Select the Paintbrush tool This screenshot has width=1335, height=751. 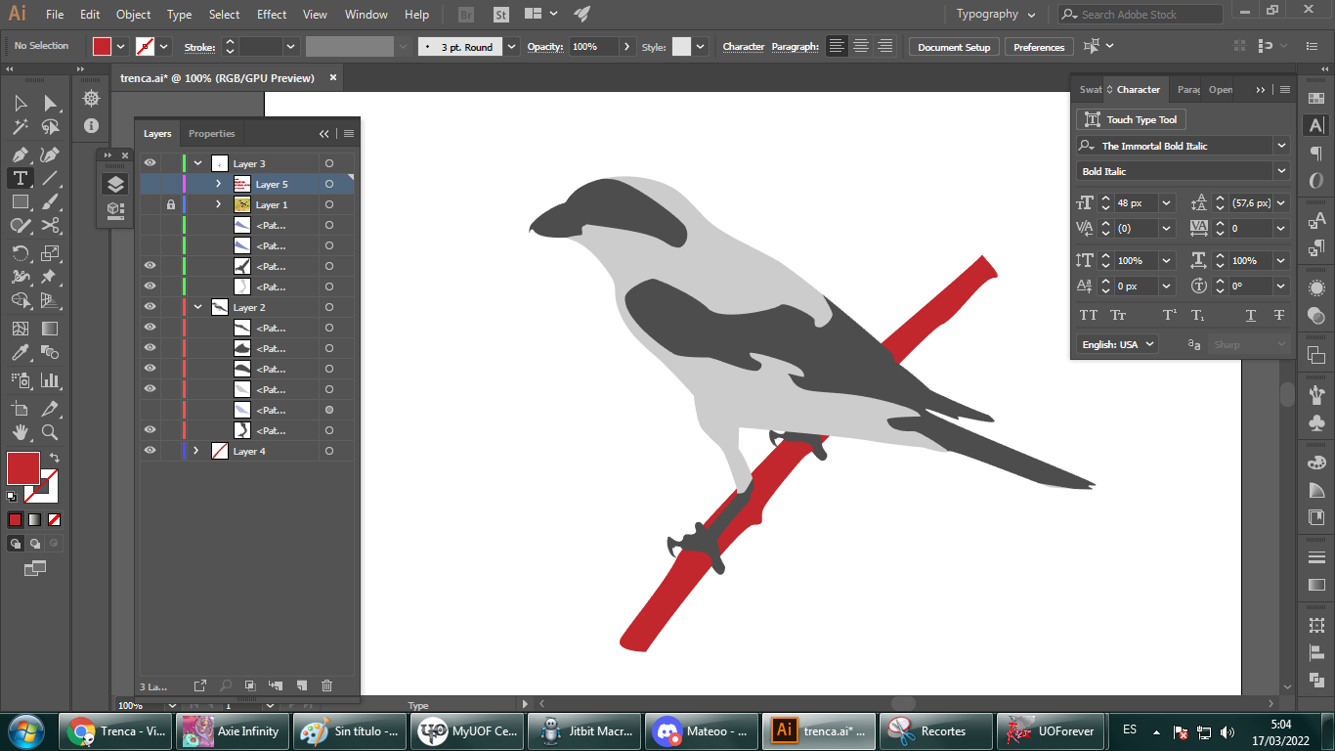tap(50, 202)
